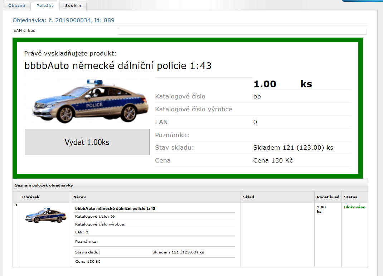The height and width of the screenshot is (276, 383).
Task: Focus the EAN či kód input field
Action: click(x=242, y=31)
